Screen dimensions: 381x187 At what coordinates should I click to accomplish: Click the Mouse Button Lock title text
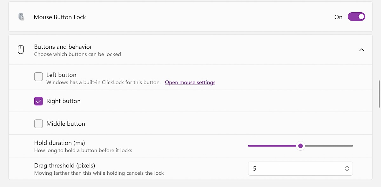60,17
